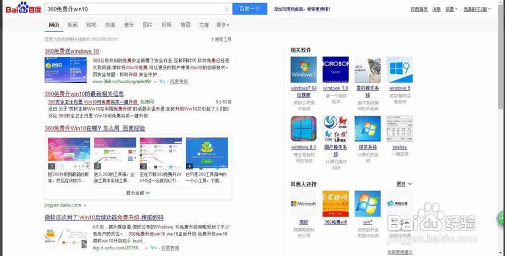Open 360免费升Win10在哪 Baidu Jingyan link
The height and width of the screenshot is (256, 505).
pyautogui.click(x=95, y=129)
